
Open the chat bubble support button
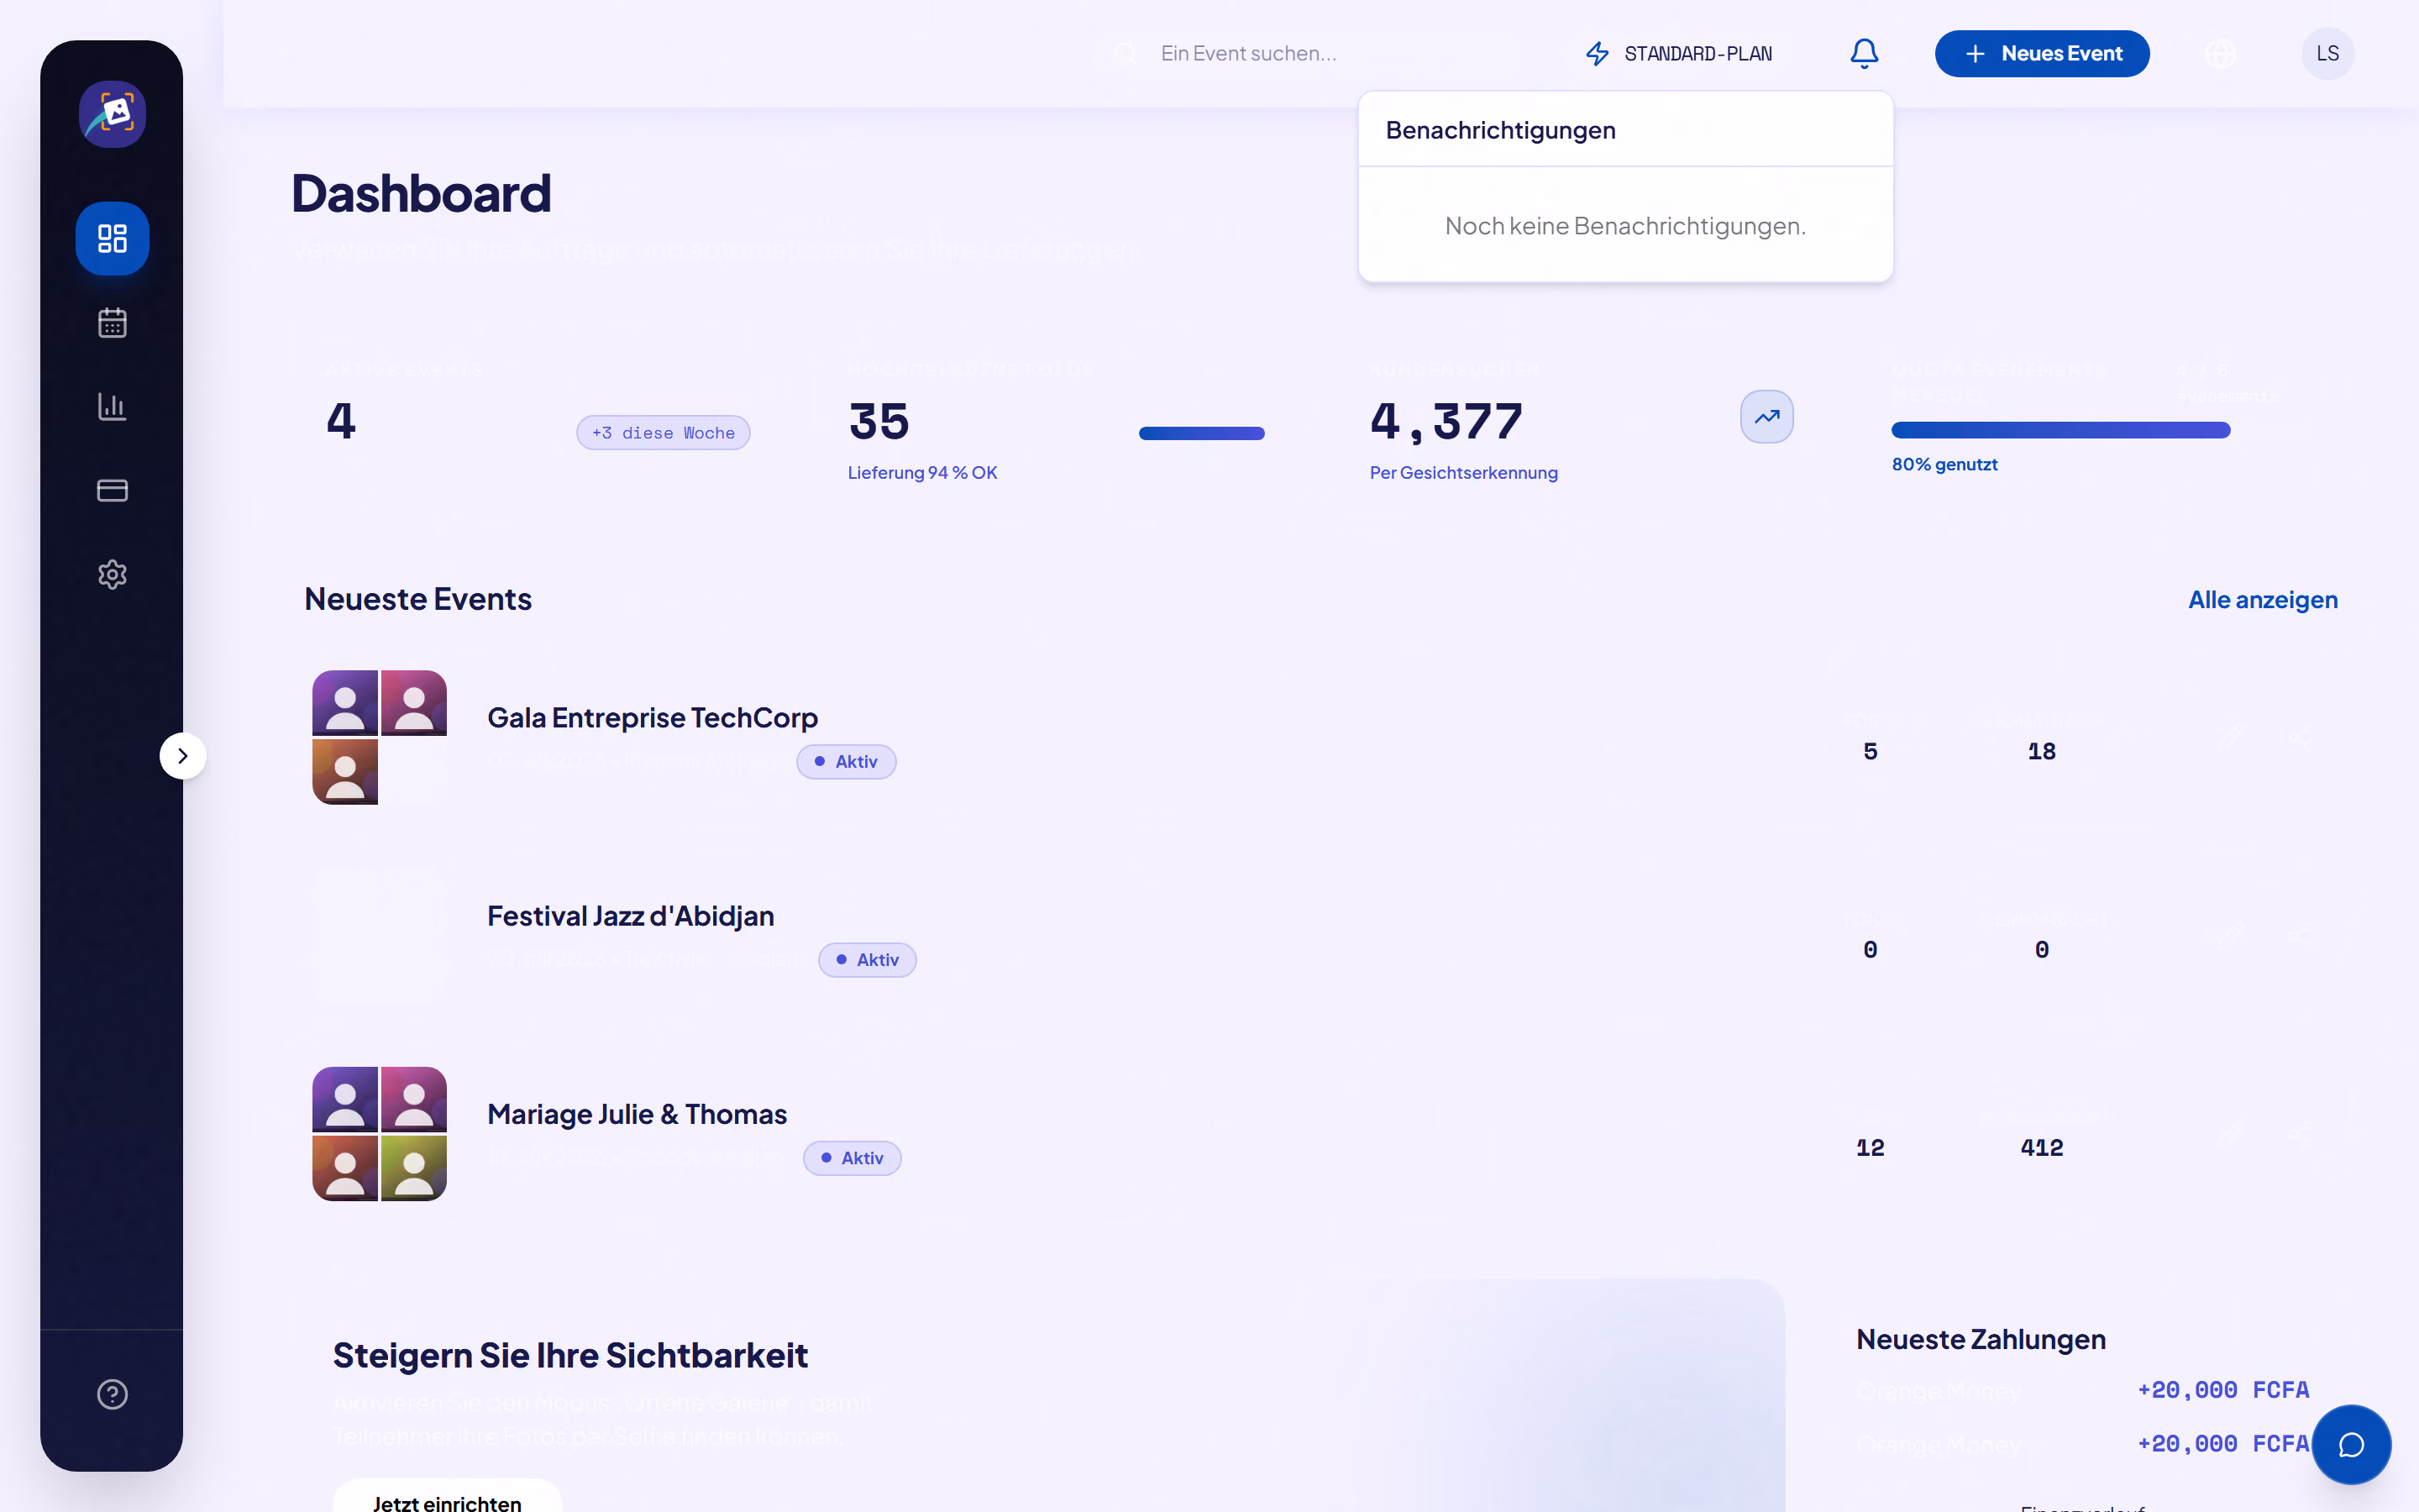(2351, 1444)
